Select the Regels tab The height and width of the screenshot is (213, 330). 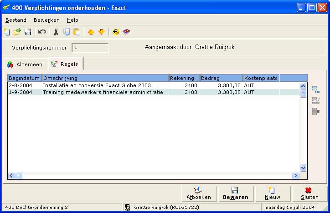point(65,64)
